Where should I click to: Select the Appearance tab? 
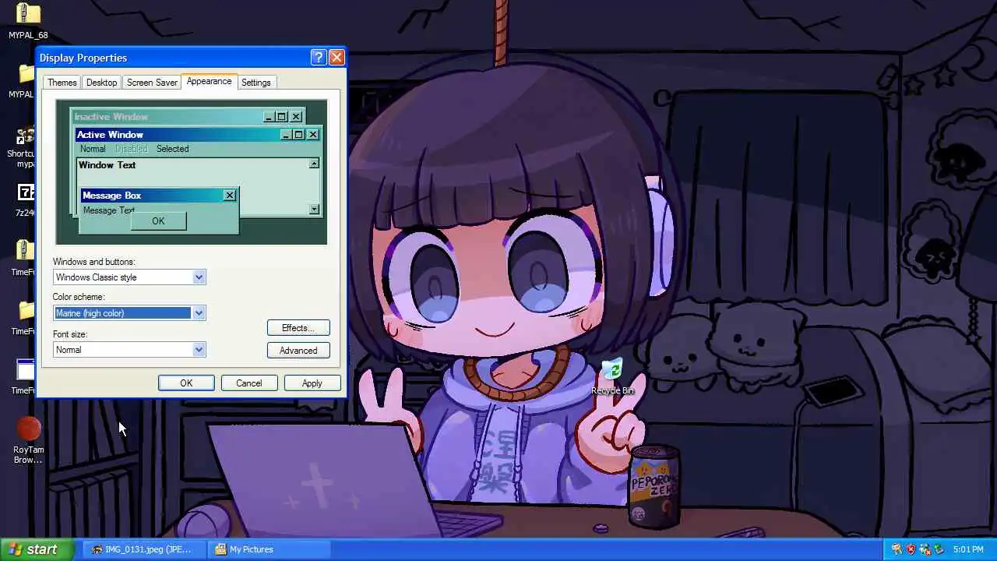209,81
